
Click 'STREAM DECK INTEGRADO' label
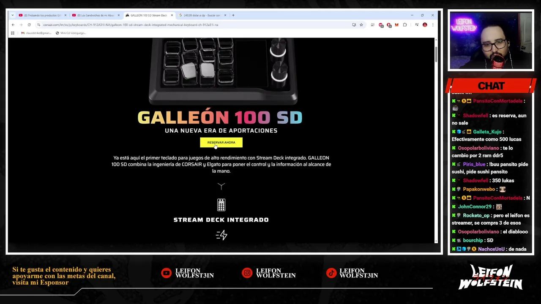pos(221,220)
